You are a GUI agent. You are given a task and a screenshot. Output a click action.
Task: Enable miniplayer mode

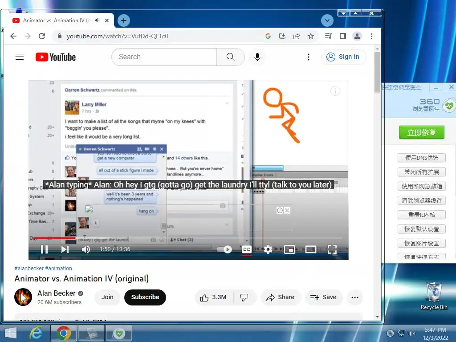coord(289,249)
